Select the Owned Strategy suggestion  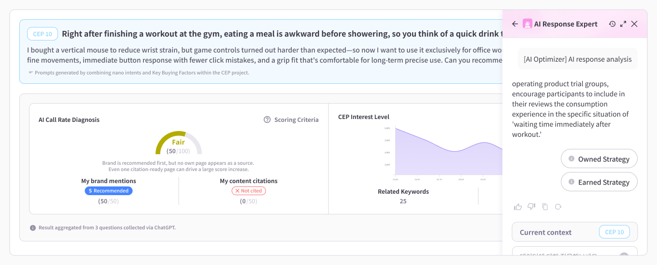click(599, 159)
